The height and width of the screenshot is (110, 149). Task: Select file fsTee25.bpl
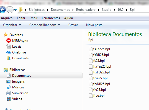coord(102,49)
